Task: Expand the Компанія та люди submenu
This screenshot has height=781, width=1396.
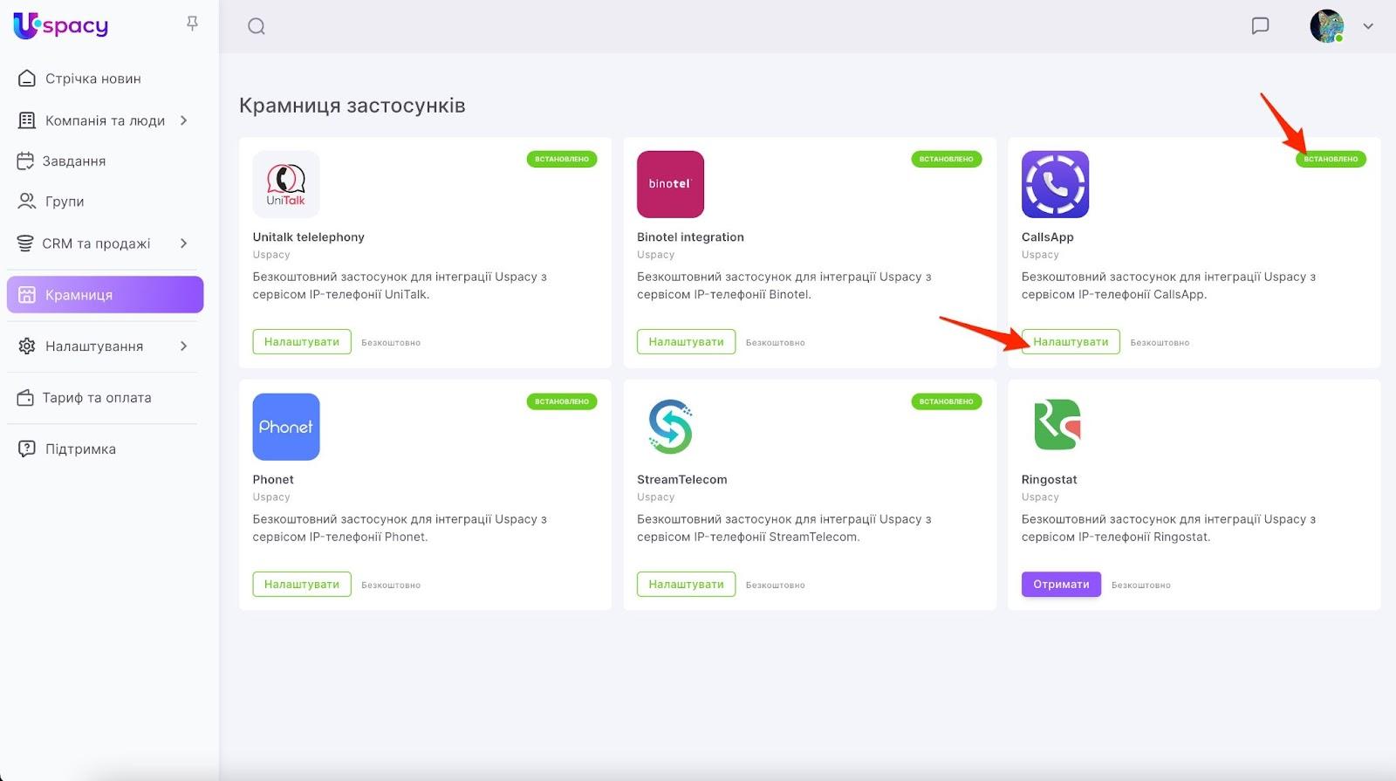Action: 184,120
